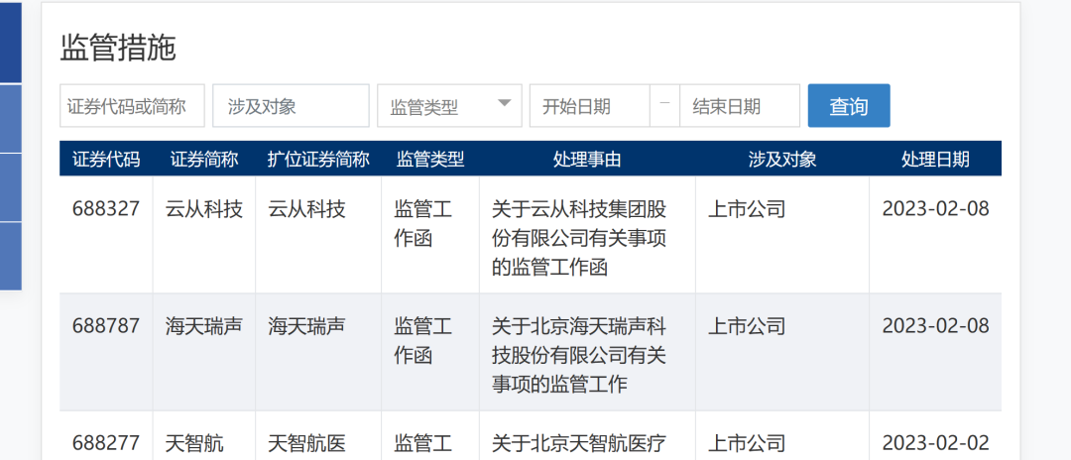Screen dimensions: 1071x460
Task: Click 监管工作函 in the 688787 row
Action: coord(422,341)
